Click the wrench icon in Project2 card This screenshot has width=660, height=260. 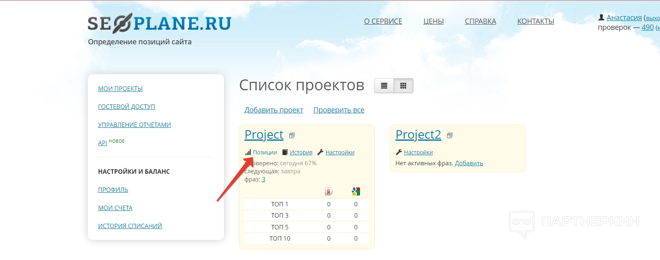point(399,152)
